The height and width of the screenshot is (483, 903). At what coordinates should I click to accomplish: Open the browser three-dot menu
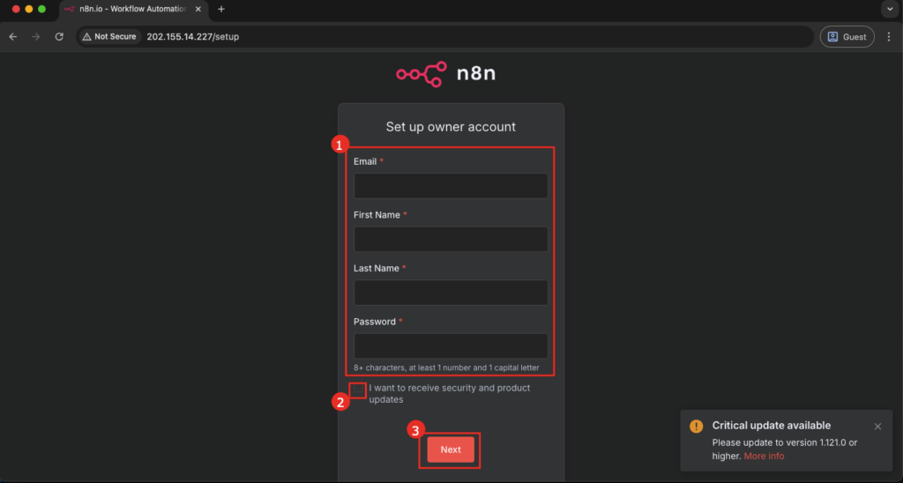889,37
